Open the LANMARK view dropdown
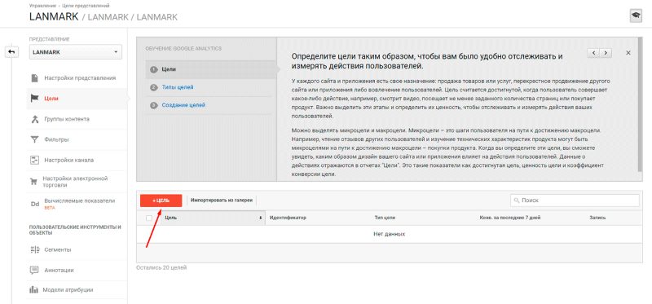 click(75, 52)
